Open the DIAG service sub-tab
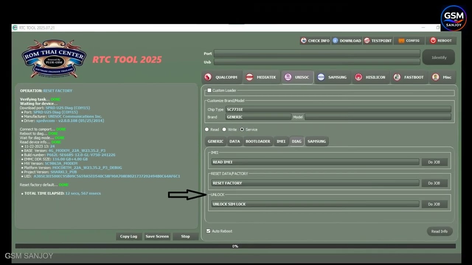 (x=296, y=141)
